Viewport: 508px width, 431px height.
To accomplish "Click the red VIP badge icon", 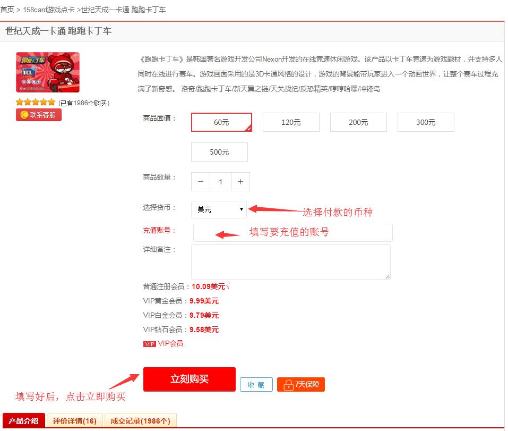I will point(149,344).
